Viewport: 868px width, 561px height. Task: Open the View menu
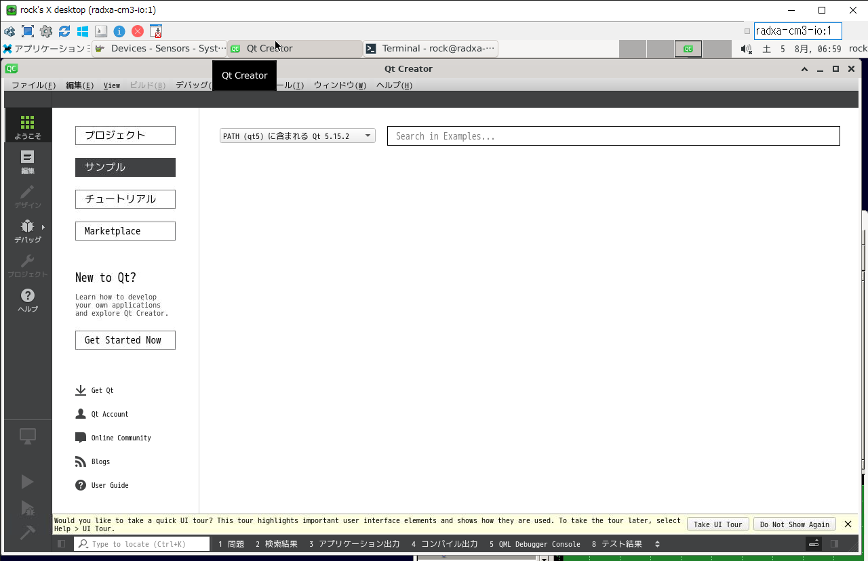point(112,85)
